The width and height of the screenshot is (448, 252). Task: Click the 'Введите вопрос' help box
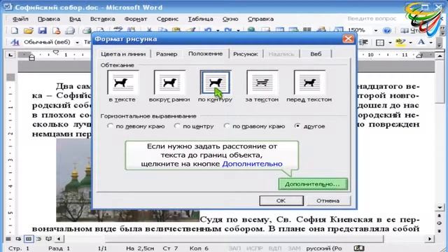(x=372, y=19)
